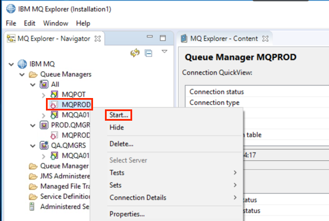Collapse the All set node
This screenshot has width=329, height=221.
33,84
